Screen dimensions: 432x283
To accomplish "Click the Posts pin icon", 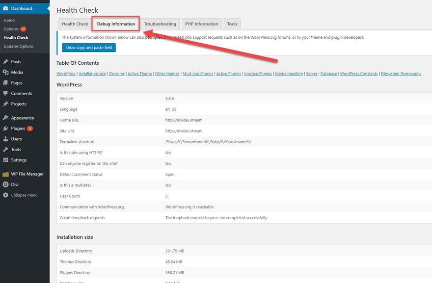I will point(6,62).
